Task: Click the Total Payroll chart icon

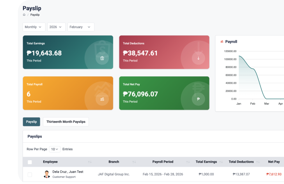Action: click(102, 99)
